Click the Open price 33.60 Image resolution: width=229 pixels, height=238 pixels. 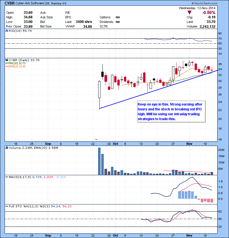tap(28, 13)
